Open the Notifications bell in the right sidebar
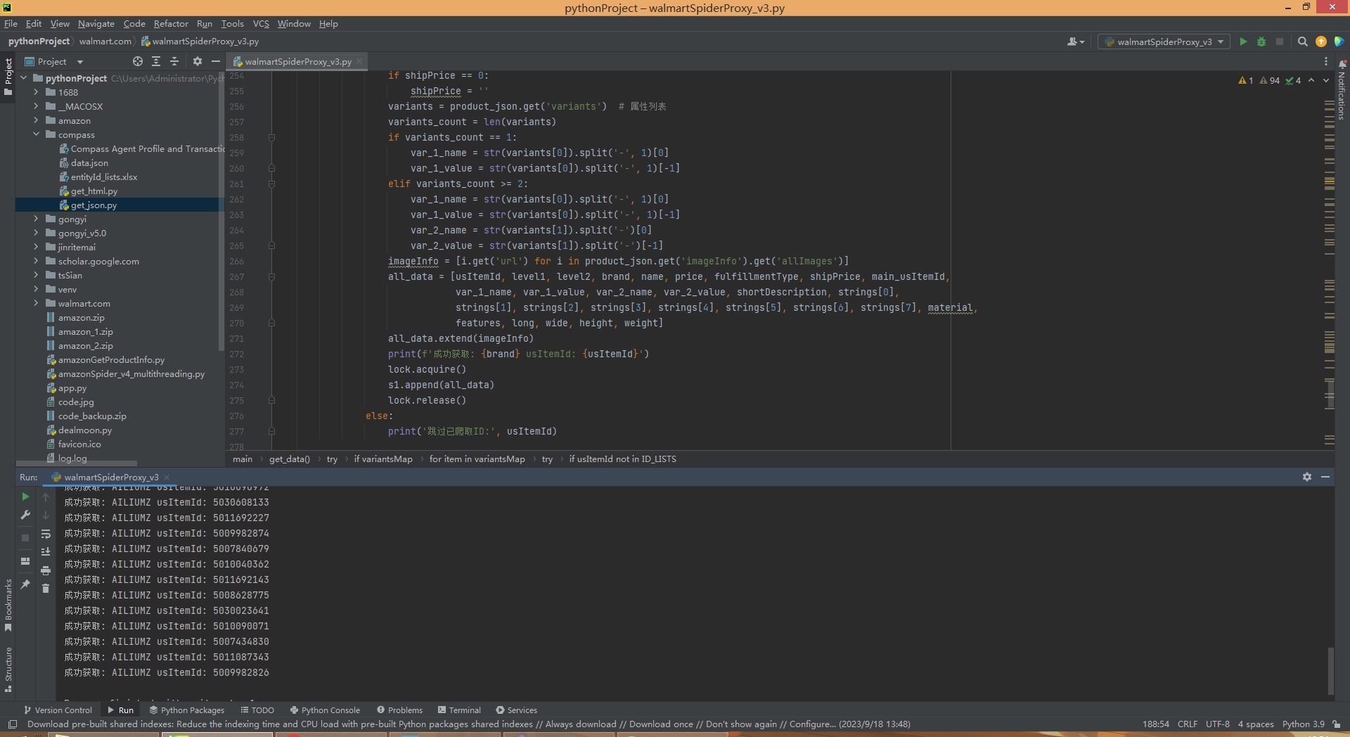This screenshot has width=1350, height=737. (1342, 64)
